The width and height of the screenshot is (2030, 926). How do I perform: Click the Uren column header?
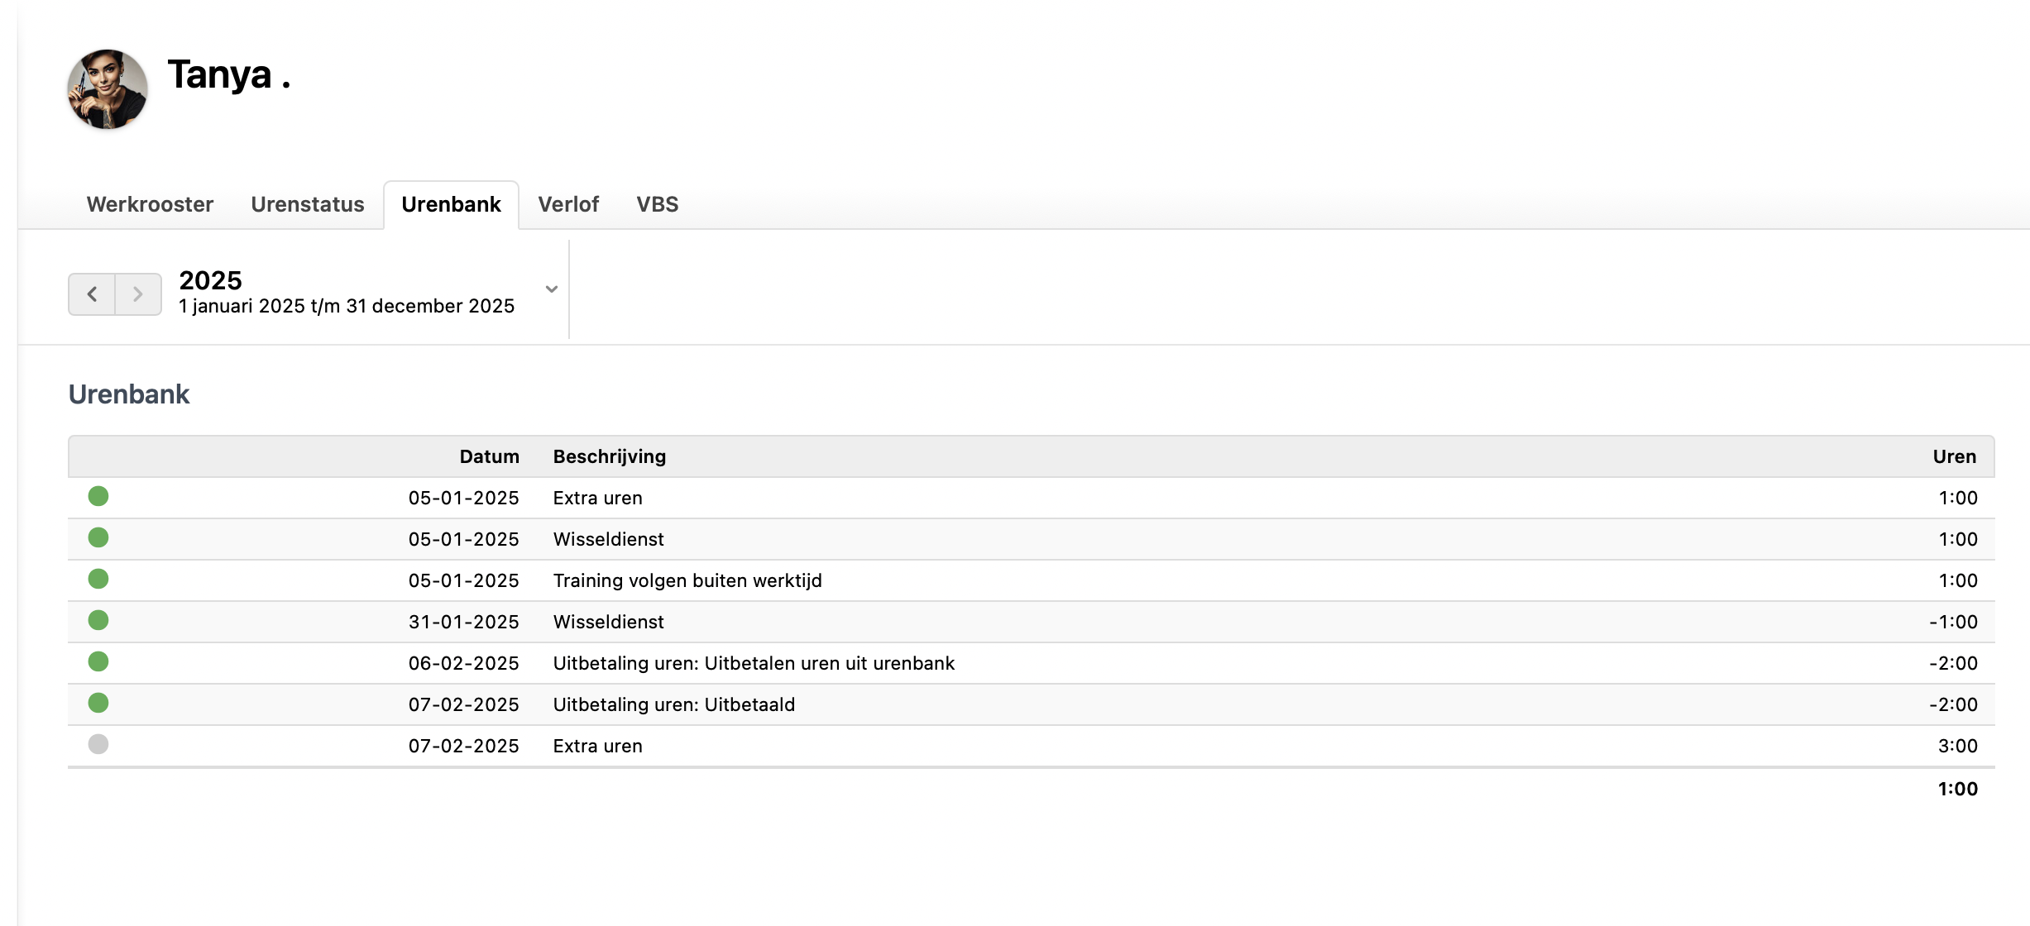[x=1954, y=456]
